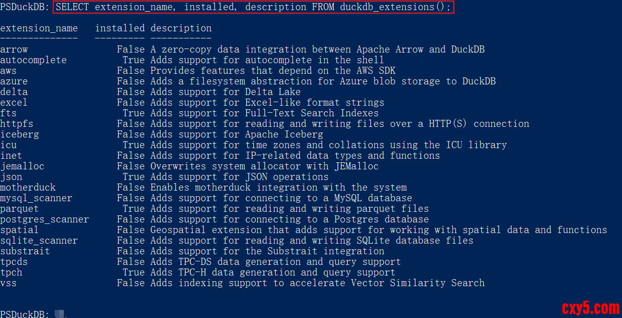Screen dimensions: 622x318
Task: Click the cxy5.com watermark text
Action: tap(591, 307)
